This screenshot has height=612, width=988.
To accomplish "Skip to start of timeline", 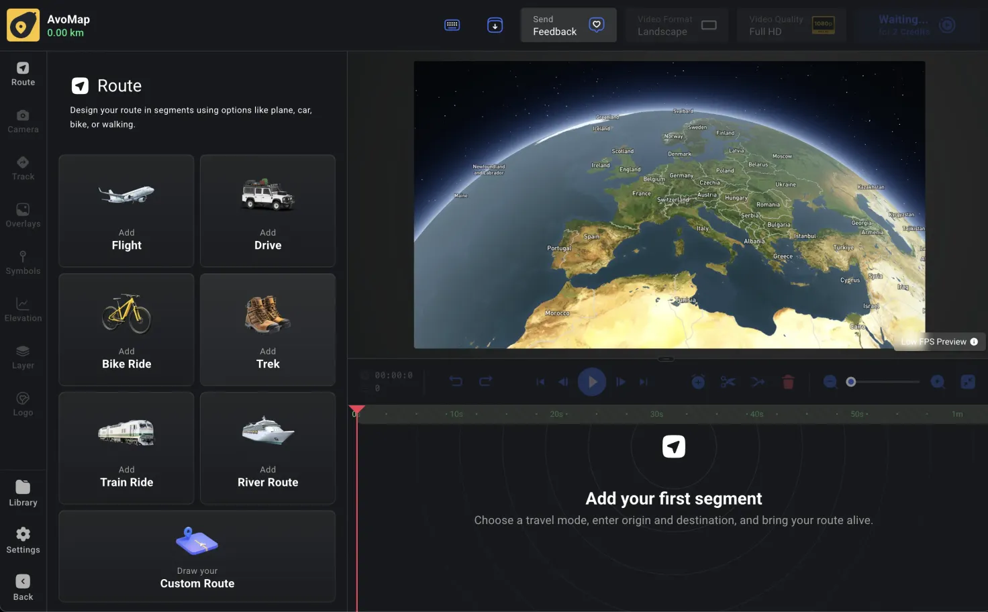I will (x=540, y=382).
